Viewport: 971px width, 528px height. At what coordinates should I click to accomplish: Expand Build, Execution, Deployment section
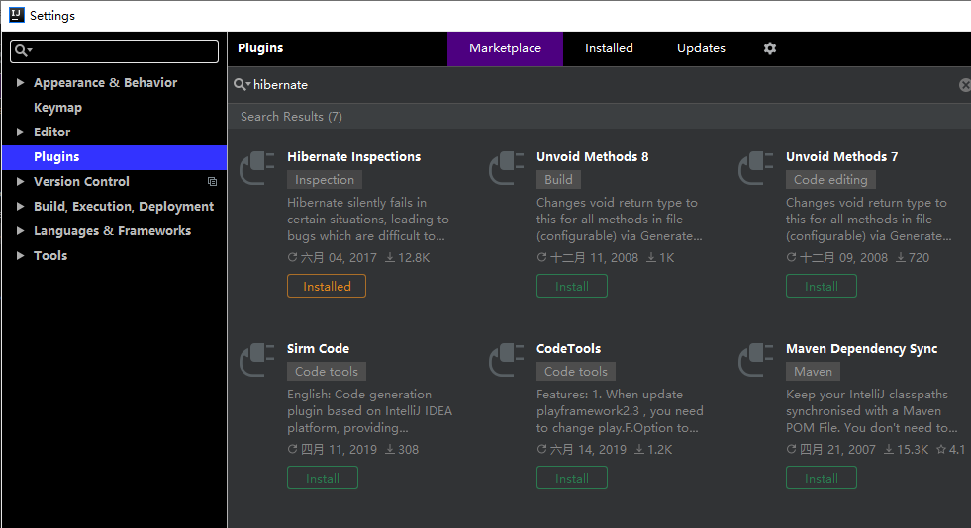(20, 206)
